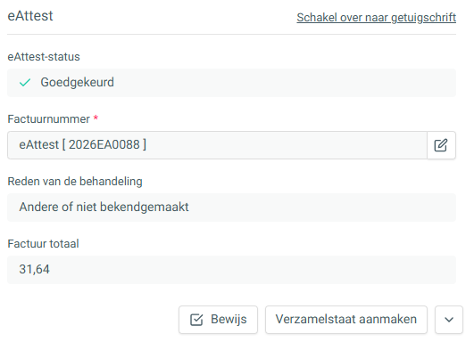
Task: Click the 'Factuur totaal' label
Action: [43, 244]
